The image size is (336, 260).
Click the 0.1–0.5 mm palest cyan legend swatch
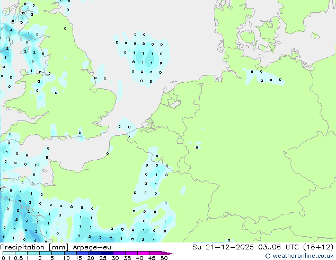pos(9,253)
